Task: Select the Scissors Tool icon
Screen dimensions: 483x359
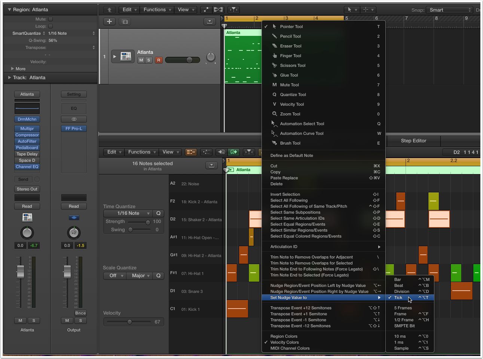Action: tap(274, 65)
